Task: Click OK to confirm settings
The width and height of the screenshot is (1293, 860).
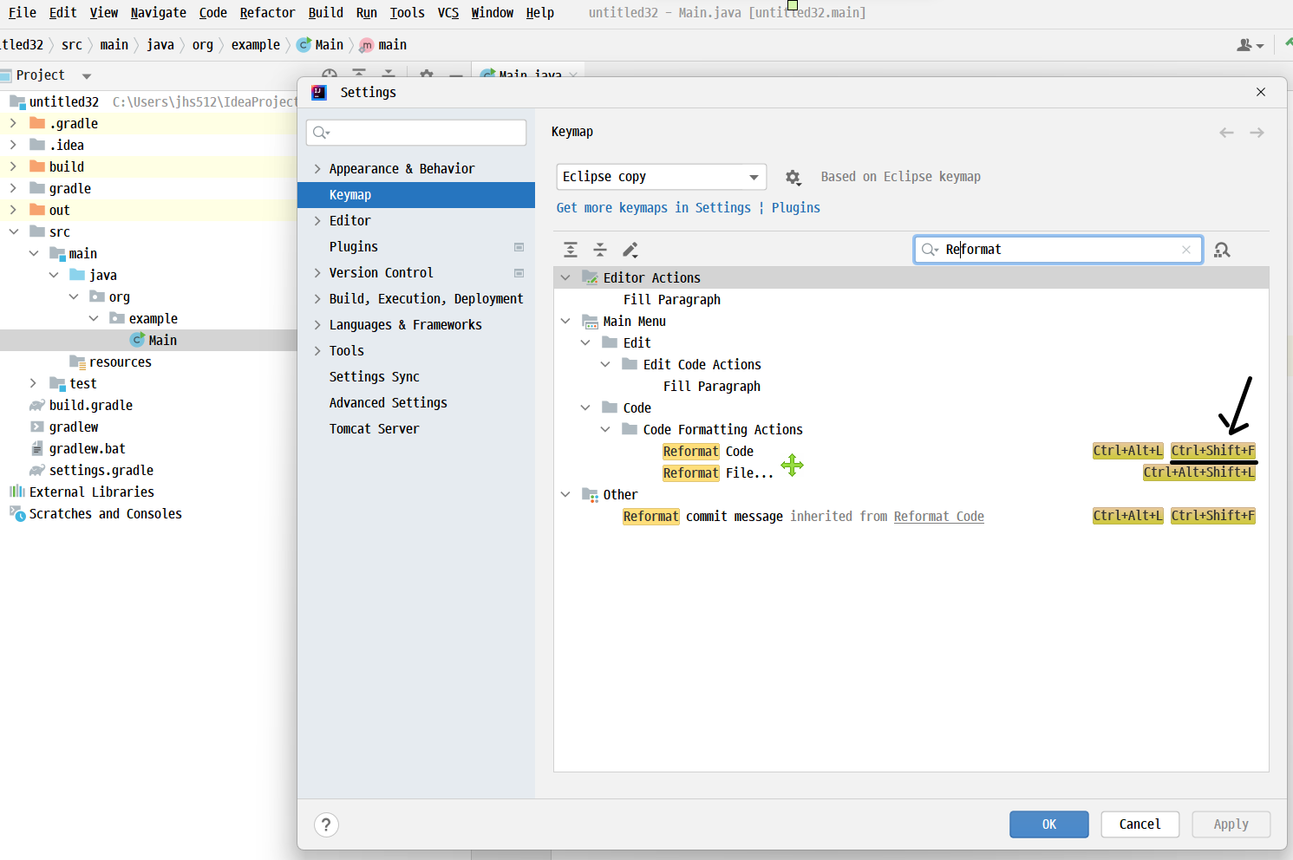Action: point(1049,824)
